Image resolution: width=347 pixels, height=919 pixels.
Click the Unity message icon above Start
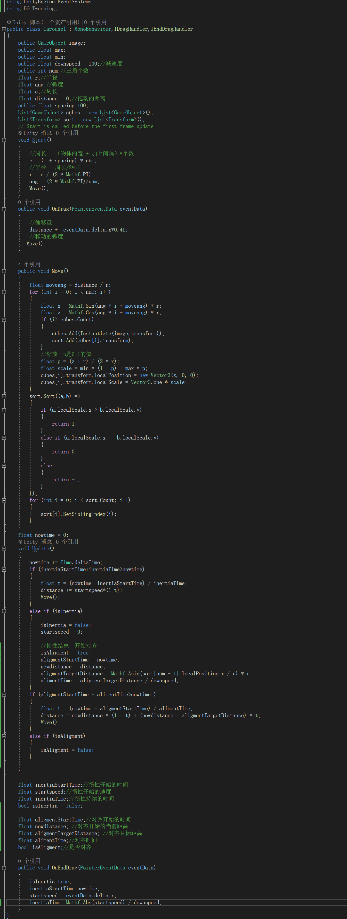[20, 133]
